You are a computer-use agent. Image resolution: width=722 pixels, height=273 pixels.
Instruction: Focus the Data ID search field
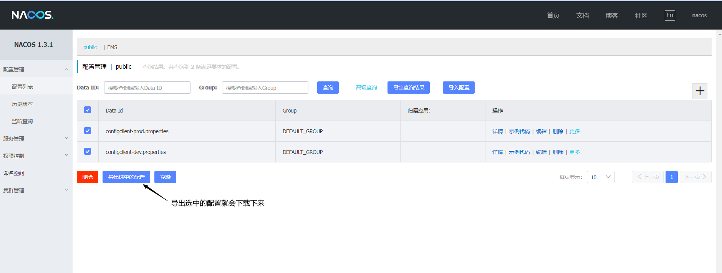[147, 88]
